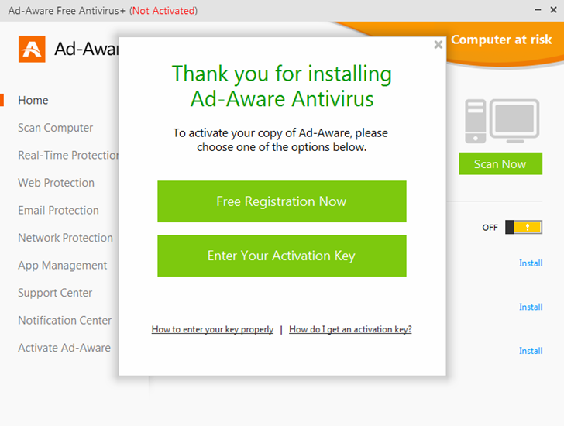Open the Home section

(33, 100)
